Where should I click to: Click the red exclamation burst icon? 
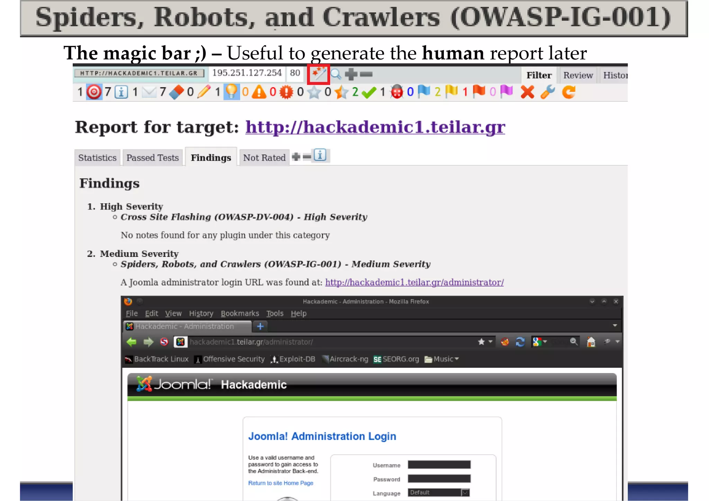pyautogui.click(x=286, y=92)
